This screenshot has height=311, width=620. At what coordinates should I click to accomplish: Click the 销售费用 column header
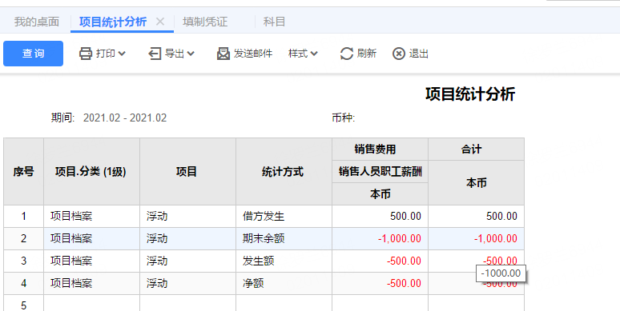click(x=380, y=150)
